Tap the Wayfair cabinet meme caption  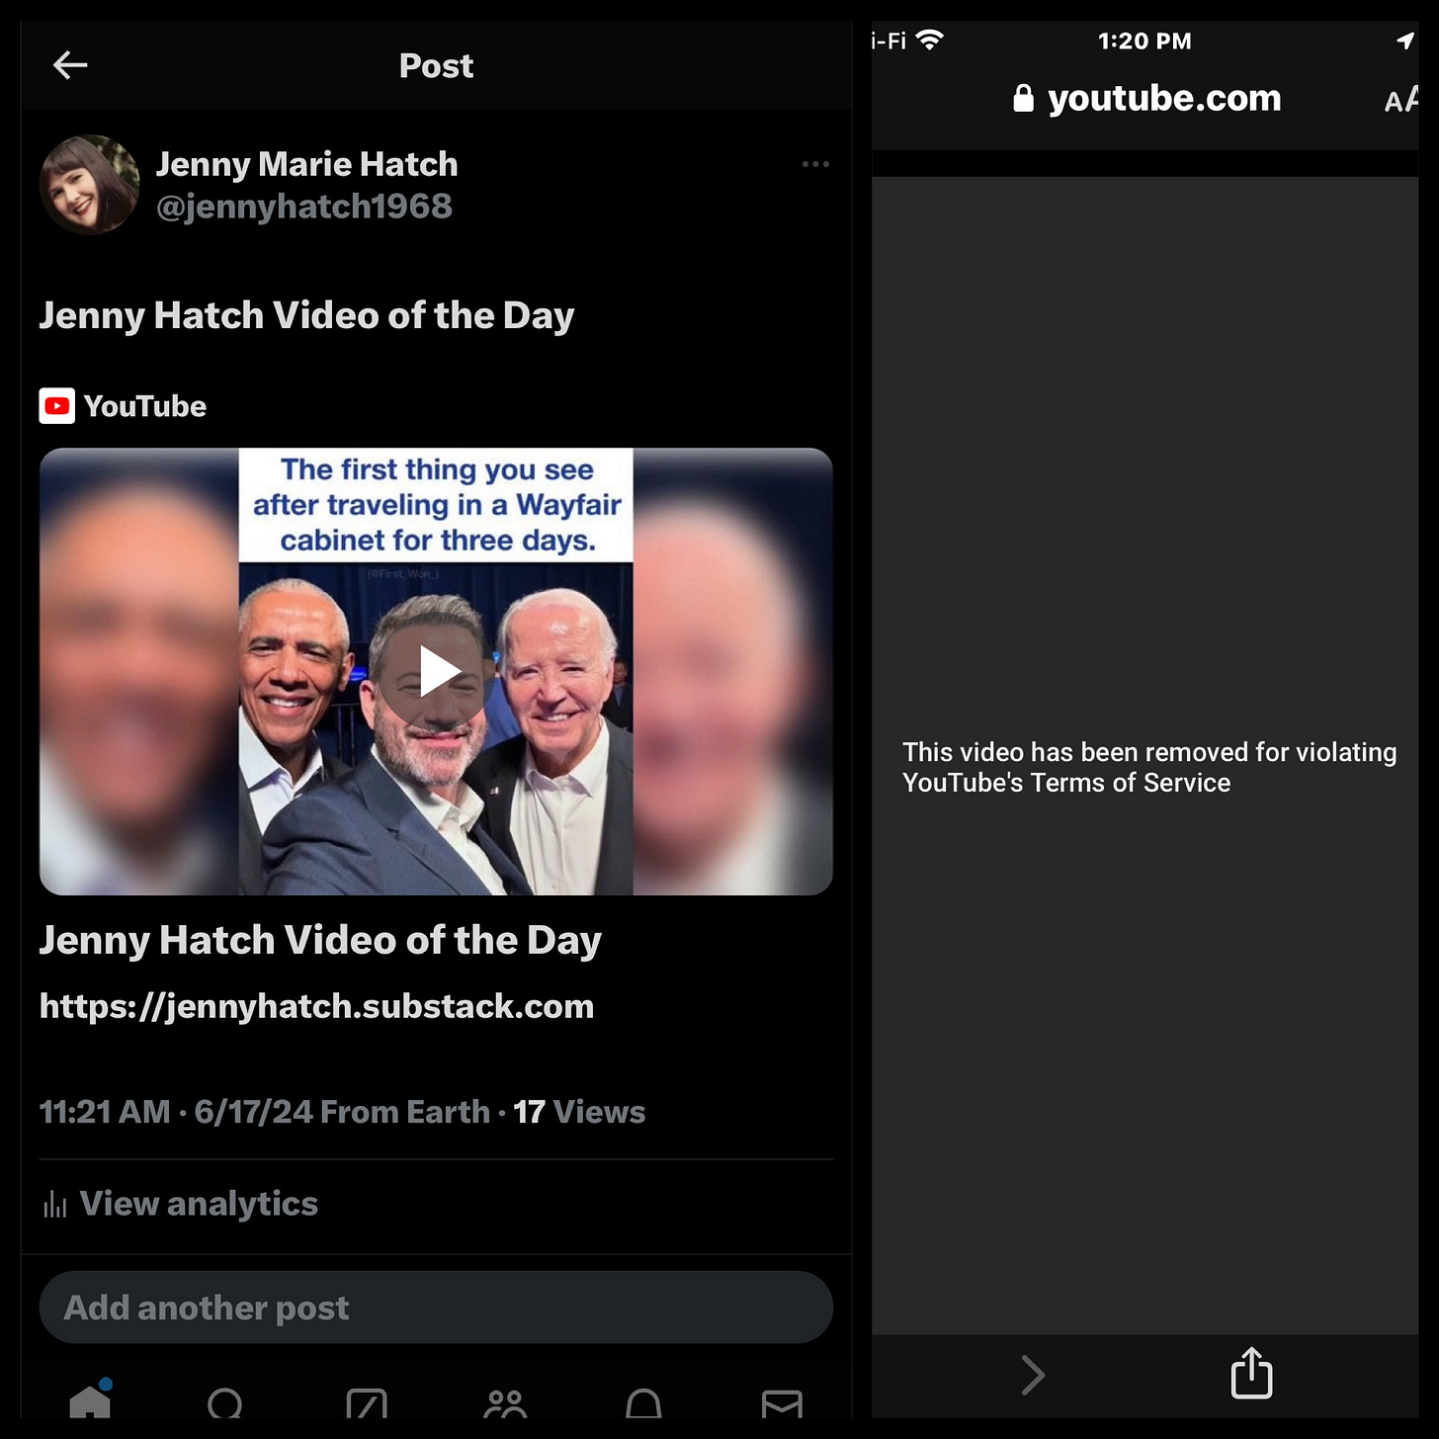436,505
